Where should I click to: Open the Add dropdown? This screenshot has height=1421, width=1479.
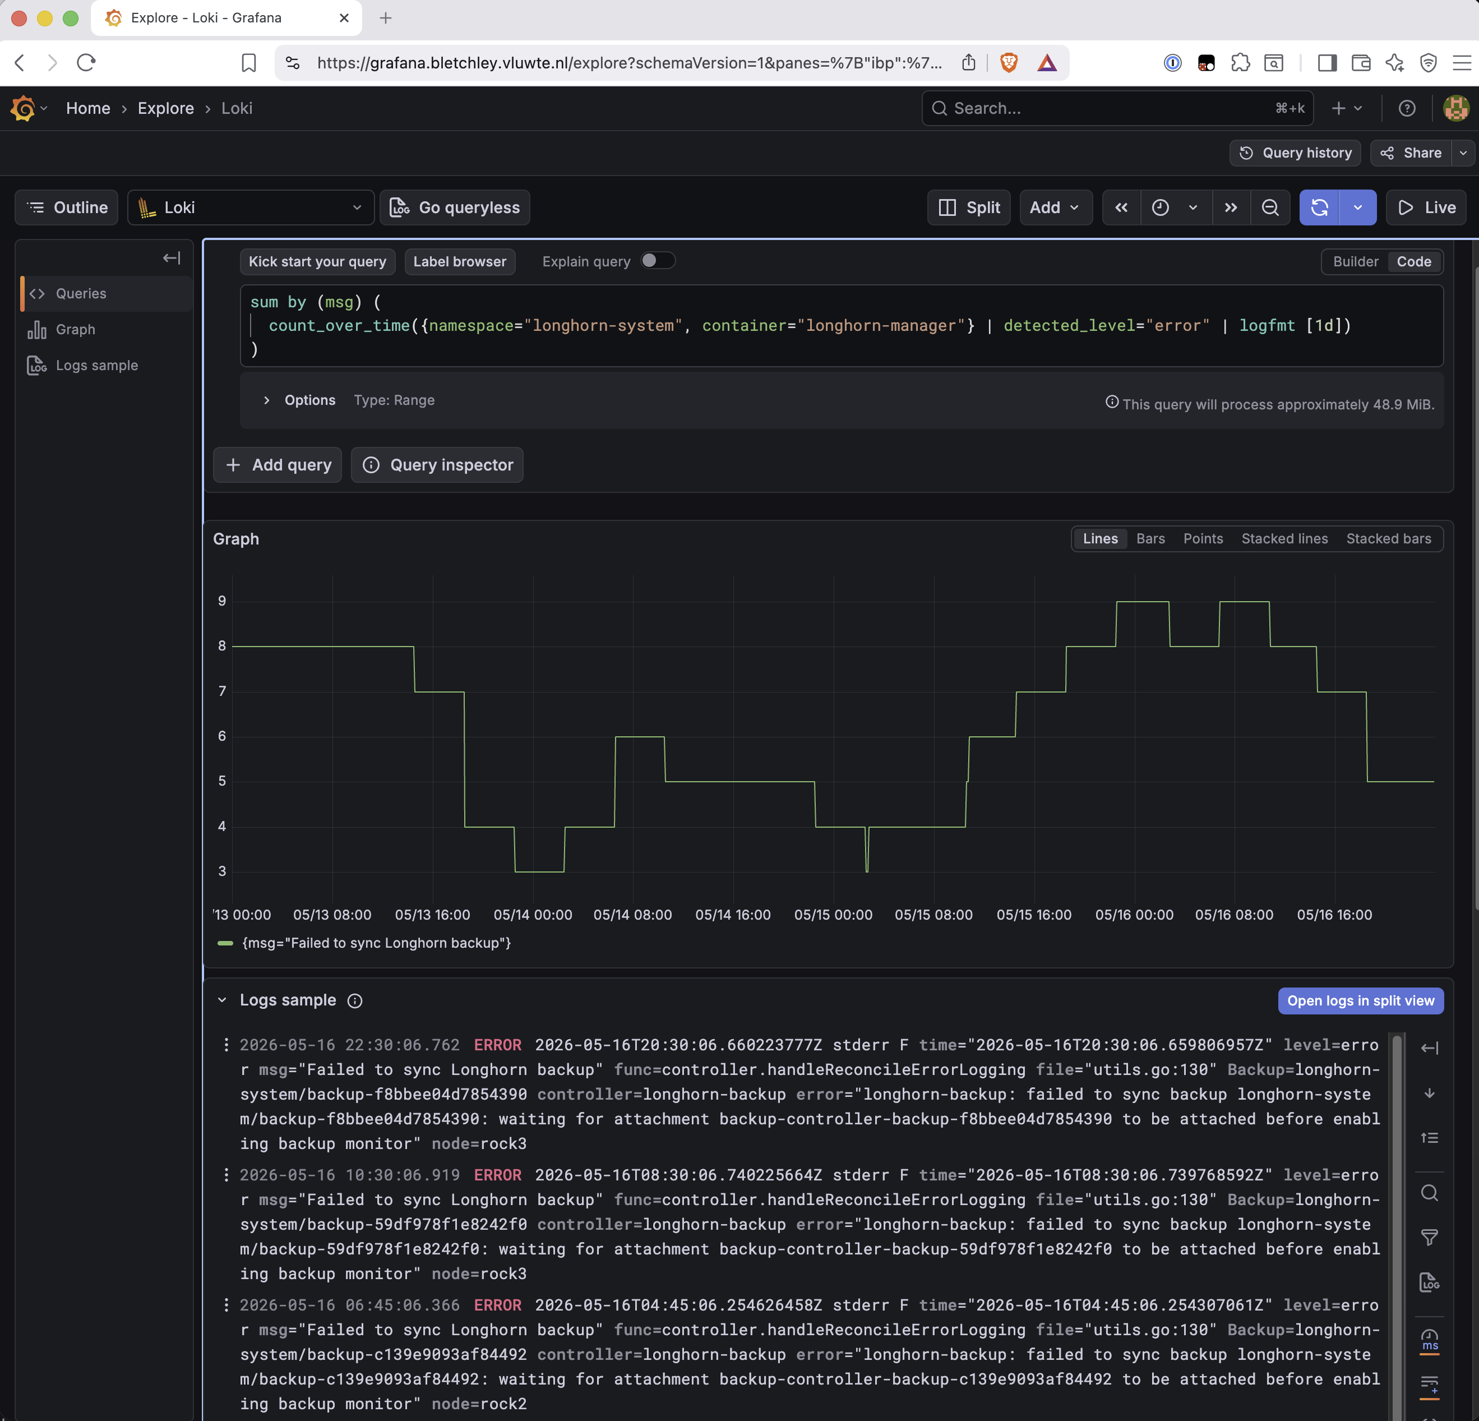[x=1055, y=207]
